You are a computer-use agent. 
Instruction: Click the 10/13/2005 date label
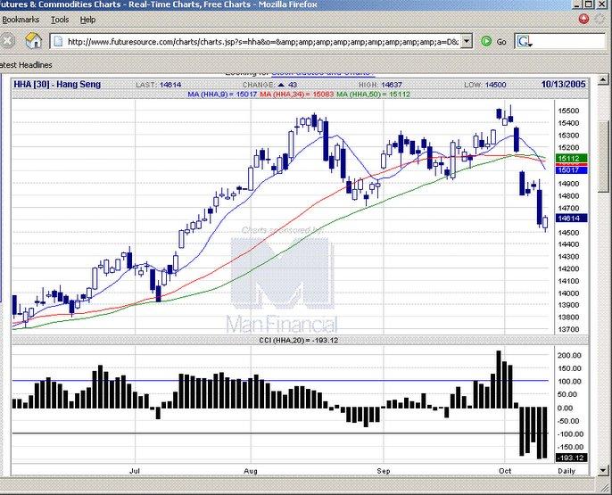pos(563,84)
